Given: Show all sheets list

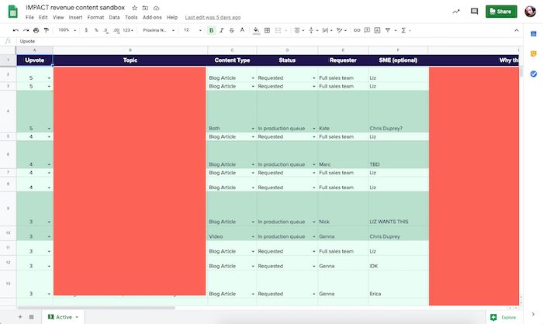Looking at the screenshot, I should click(x=31, y=317).
